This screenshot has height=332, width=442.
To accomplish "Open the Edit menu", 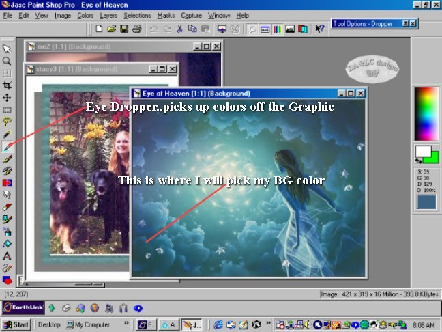I will pos(24,16).
